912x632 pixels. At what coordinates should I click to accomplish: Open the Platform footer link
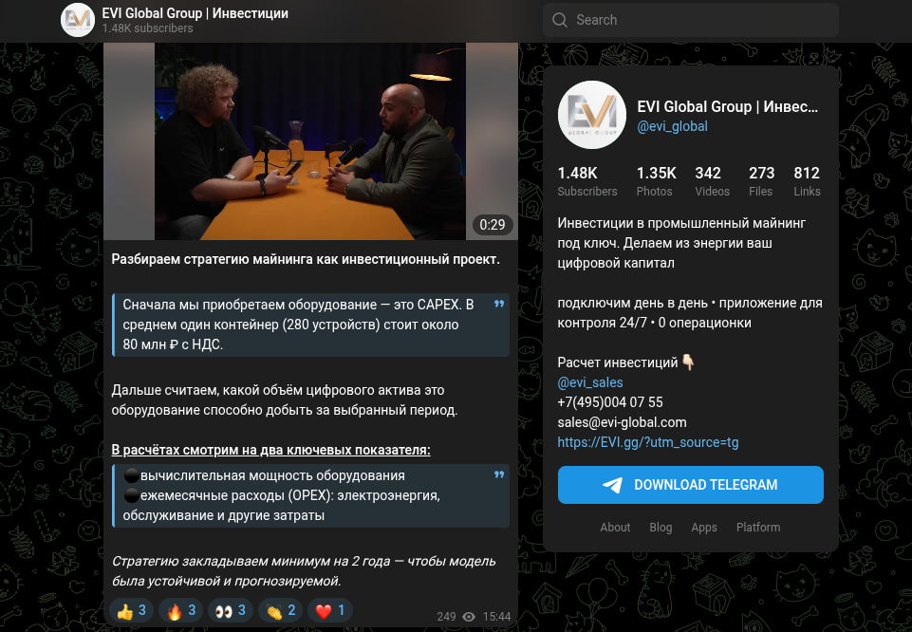click(758, 528)
